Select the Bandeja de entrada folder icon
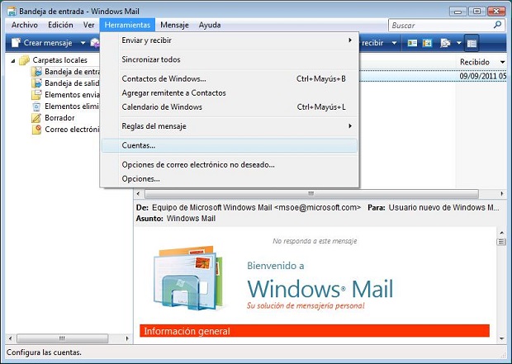The width and height of the screenshot is (512, 364). click(36, 72)
